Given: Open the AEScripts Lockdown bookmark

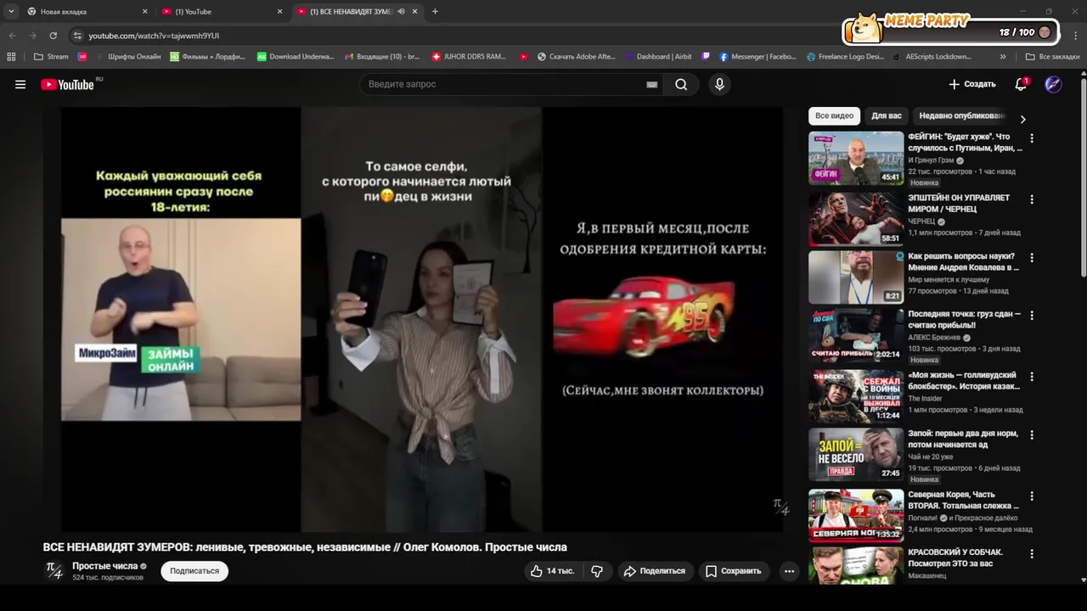Looking at the screenshot, I should click(932, 57).
